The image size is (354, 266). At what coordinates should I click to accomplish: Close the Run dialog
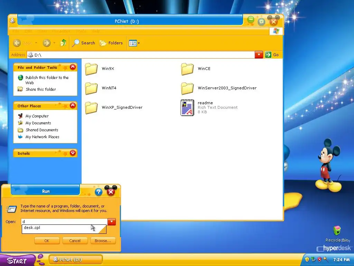[x=111, y=192]
